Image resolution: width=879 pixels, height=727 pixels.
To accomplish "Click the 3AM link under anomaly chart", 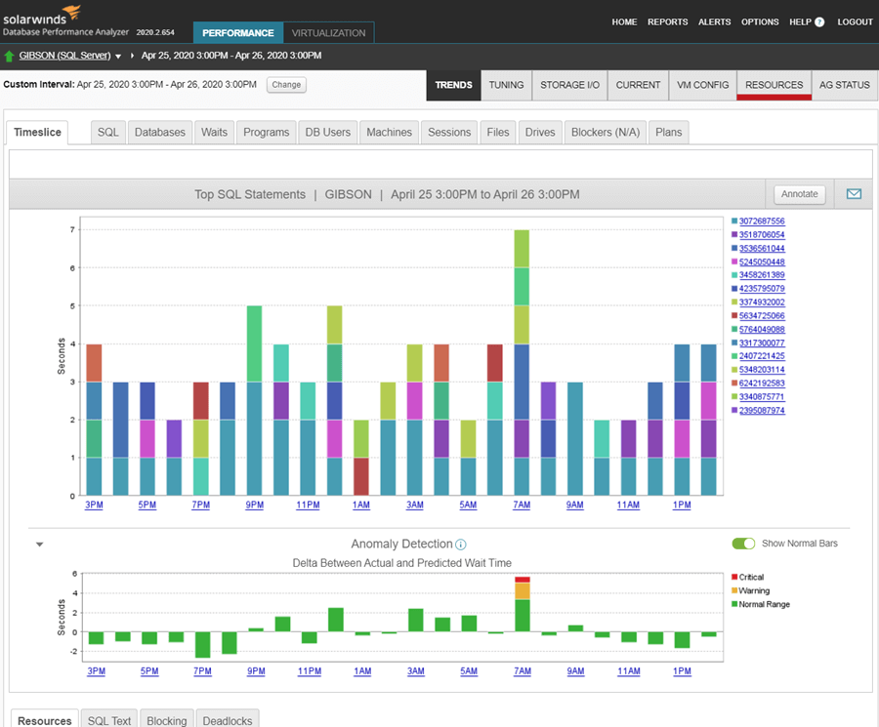I will (416, 671).
